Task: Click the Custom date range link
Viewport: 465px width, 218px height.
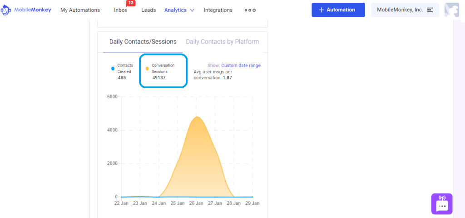Action: coord(241,65)
